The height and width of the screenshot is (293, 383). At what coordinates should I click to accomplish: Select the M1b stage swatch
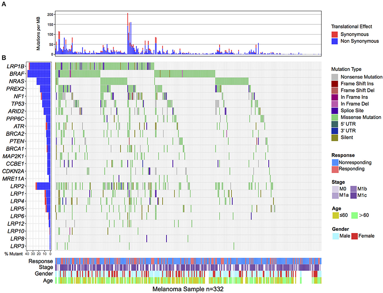pyautogui.click(x=353, y=189)
